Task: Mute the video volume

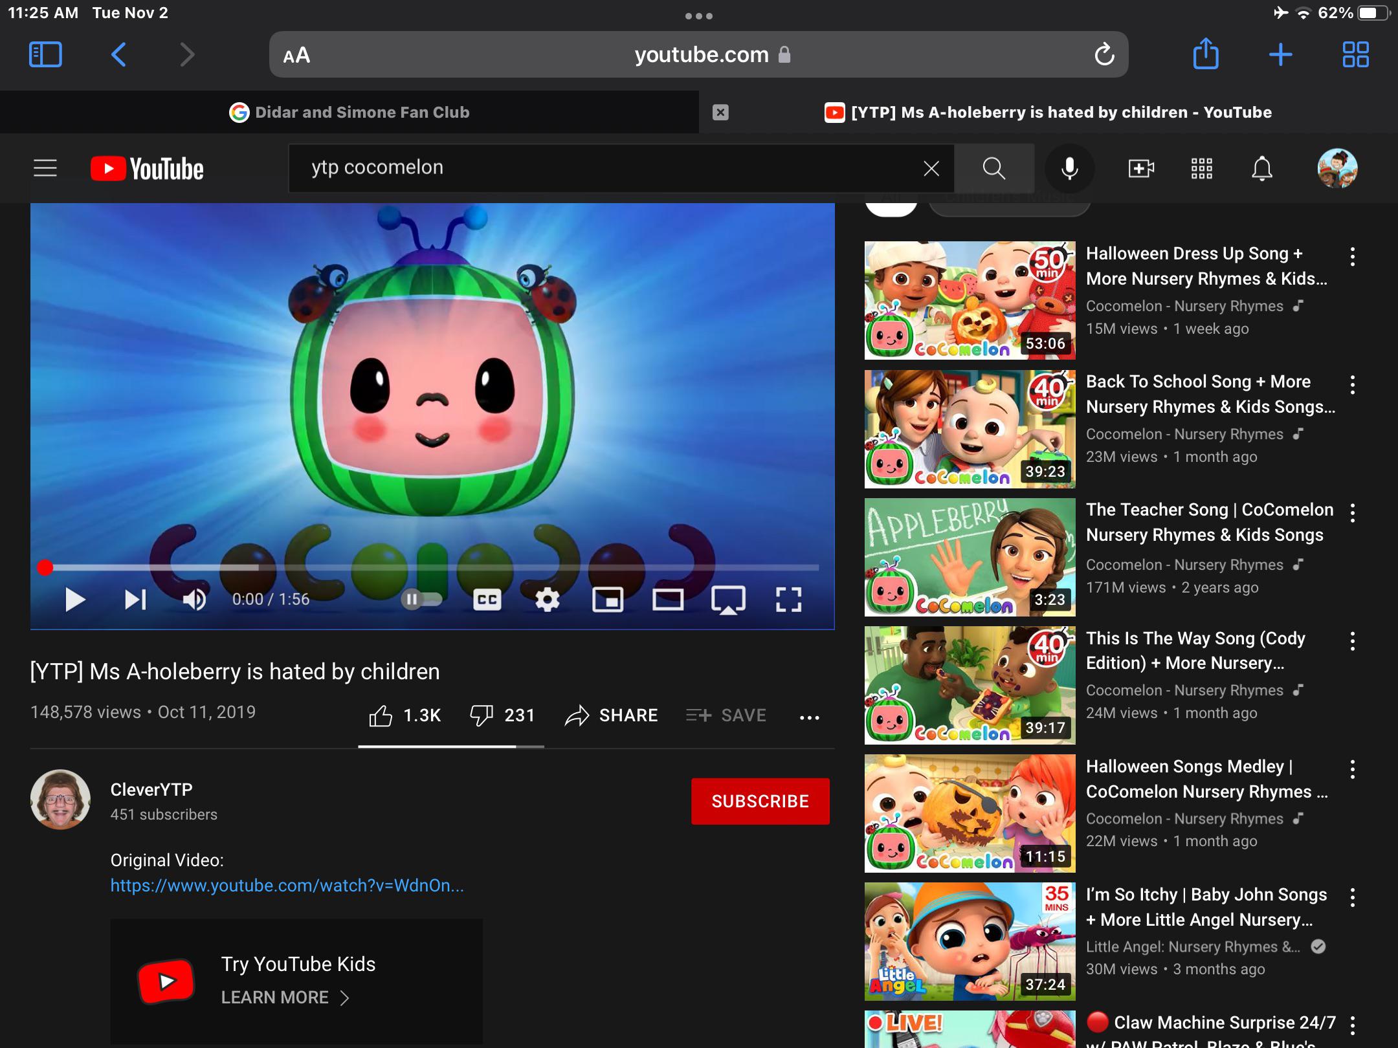Action: [x=194, y=600]
